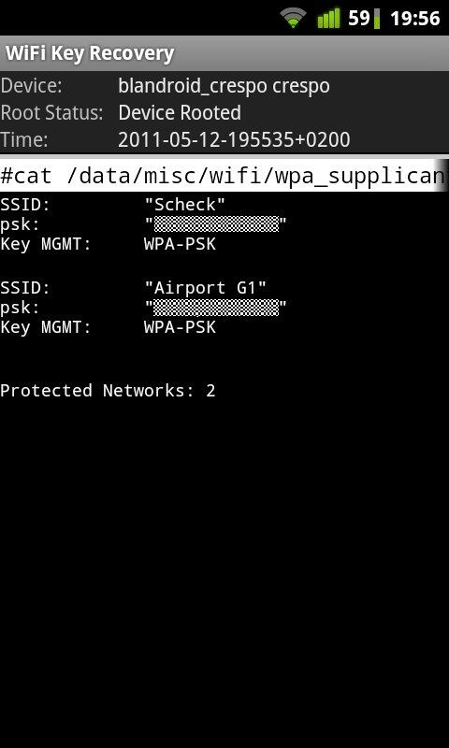This screenshot has height=748, width=449.
Task: Tap the Device Rooted status text
Action: (x=180, y=113)
